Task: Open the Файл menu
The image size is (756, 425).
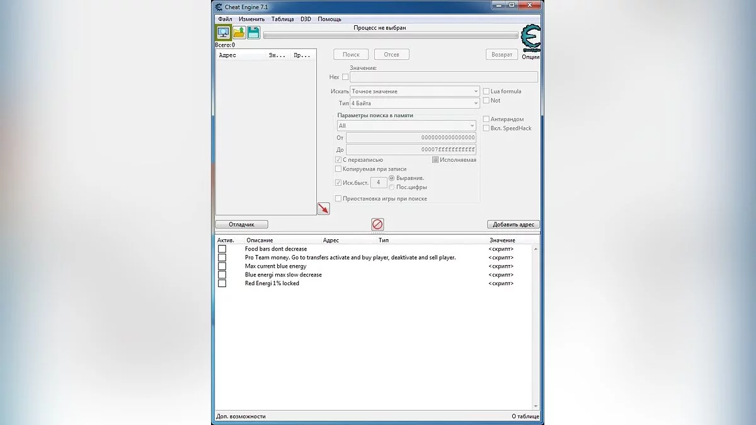Action: pyautogui.click(x=224, y=19)
